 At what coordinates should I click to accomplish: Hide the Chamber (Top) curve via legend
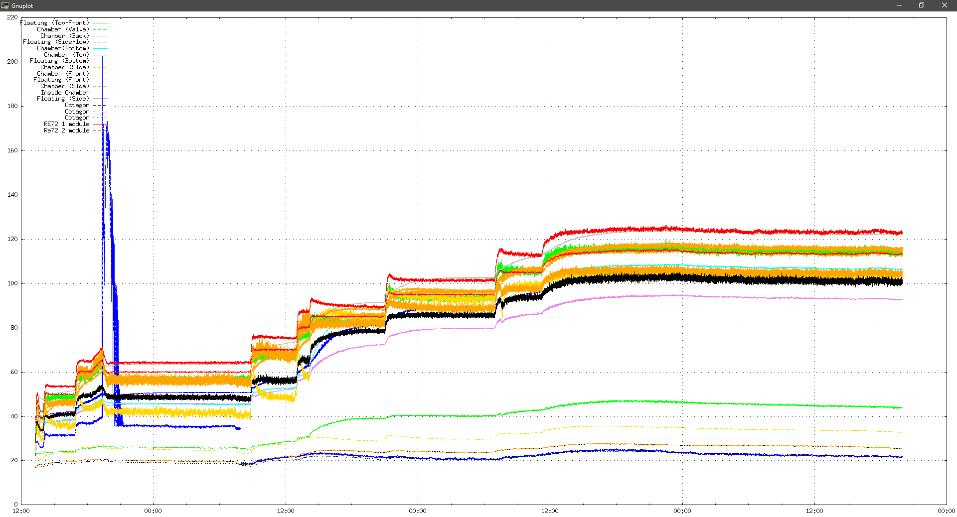click(x=66, y=55)
